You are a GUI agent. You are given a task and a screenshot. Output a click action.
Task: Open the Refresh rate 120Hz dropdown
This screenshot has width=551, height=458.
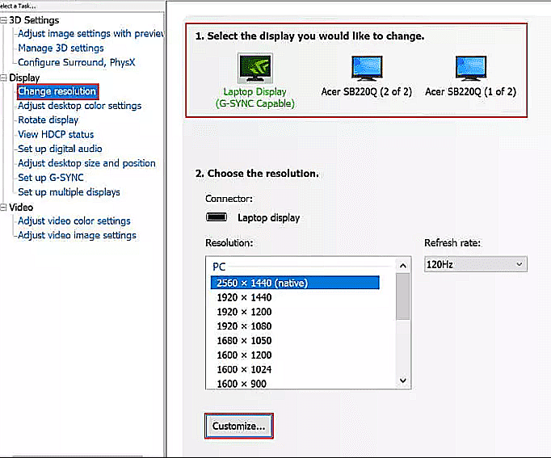pos(475,264)
